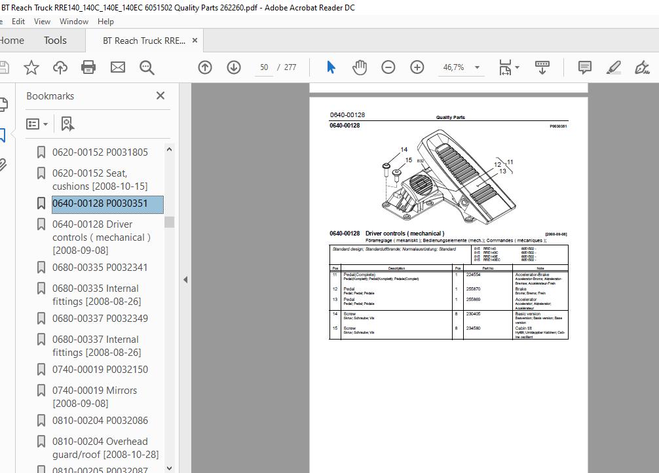Viewport: 659px width, 473px height.
Task: Go to next page with down arrow
Action: (x=234, y=67)
